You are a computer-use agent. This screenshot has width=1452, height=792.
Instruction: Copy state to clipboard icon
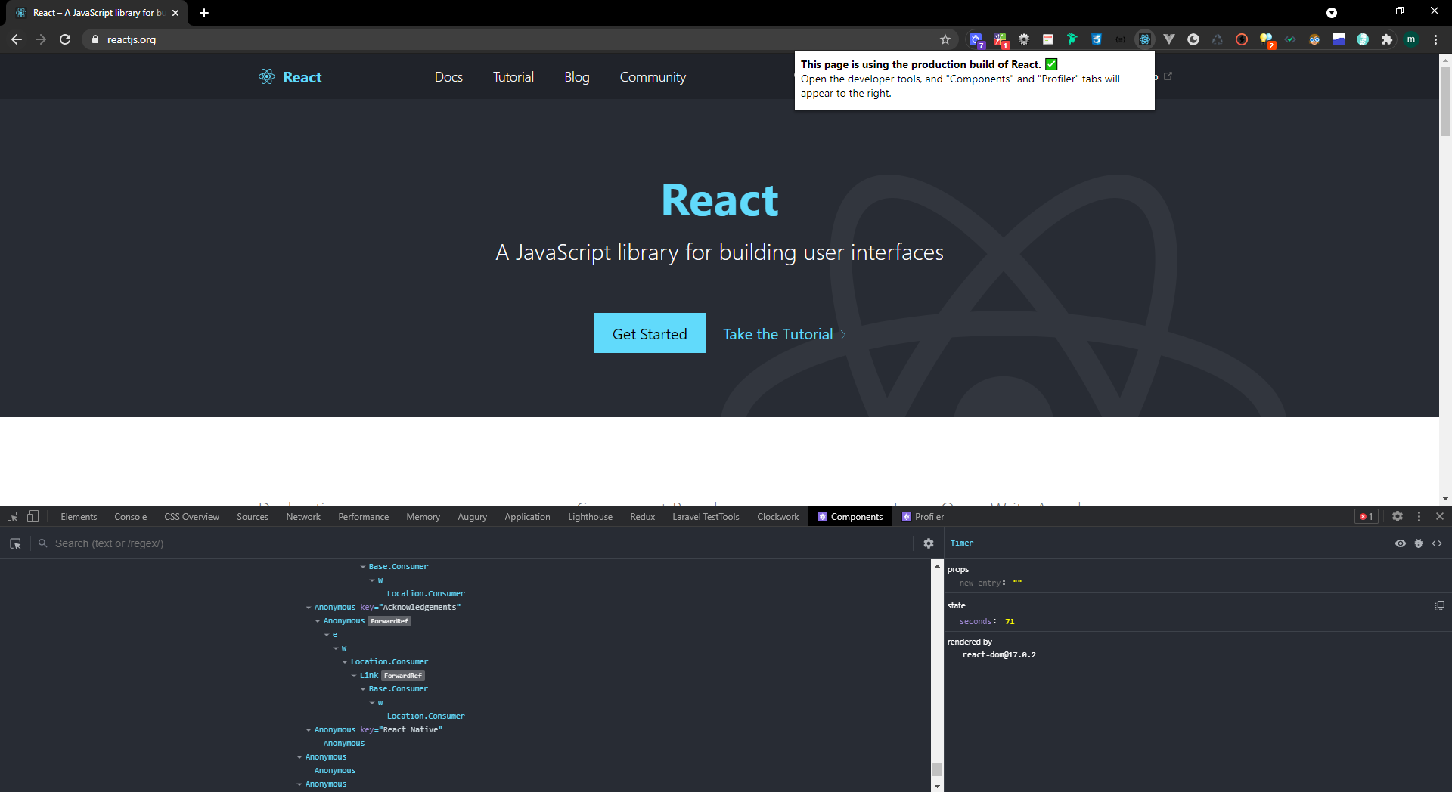click(x=1440, y=605)
